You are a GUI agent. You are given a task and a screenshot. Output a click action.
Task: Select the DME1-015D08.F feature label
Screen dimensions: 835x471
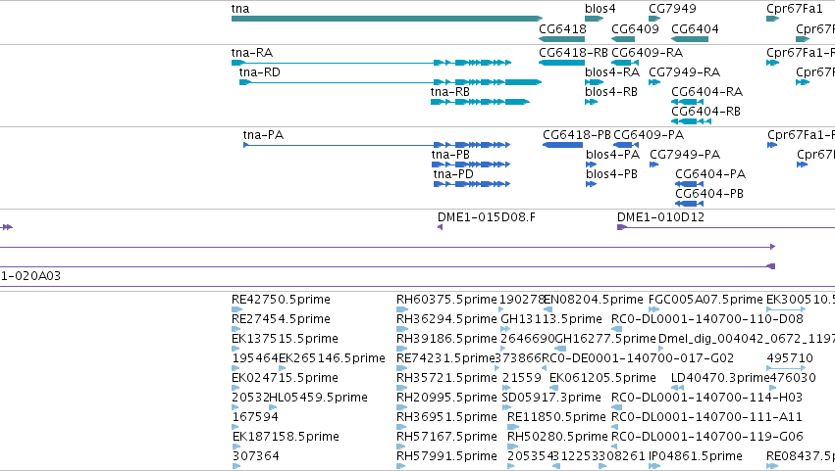(x=487, y=217)
